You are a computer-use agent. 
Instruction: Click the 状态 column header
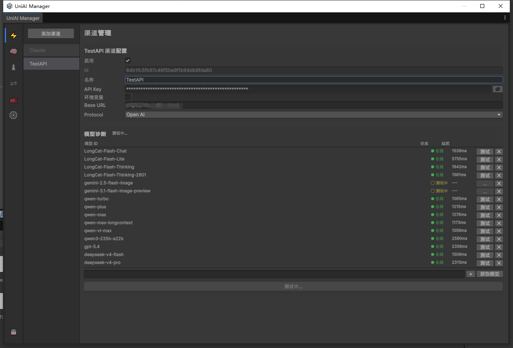pos(424,143)
